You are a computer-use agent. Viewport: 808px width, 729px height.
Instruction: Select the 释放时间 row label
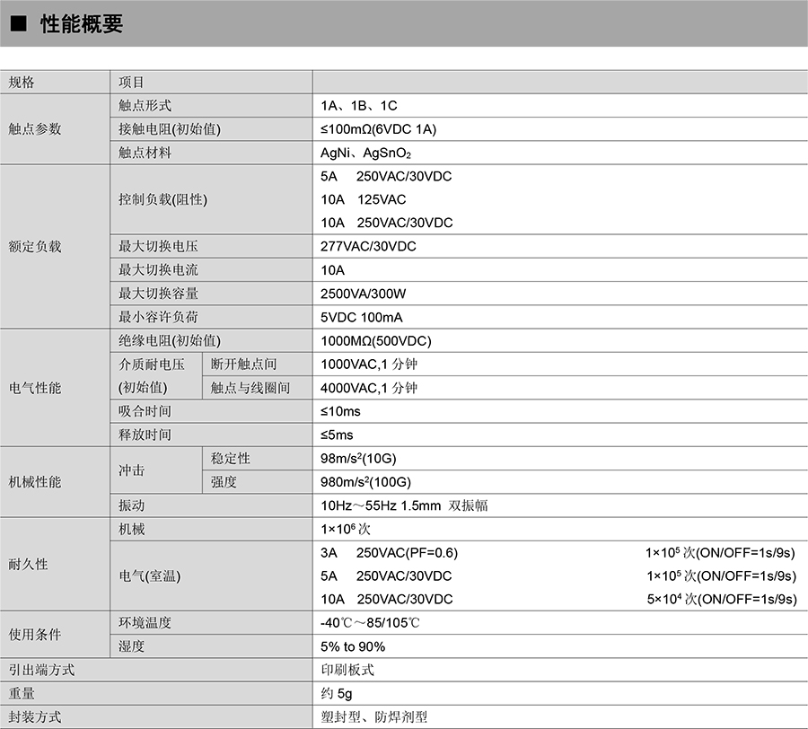pos(145,435)
